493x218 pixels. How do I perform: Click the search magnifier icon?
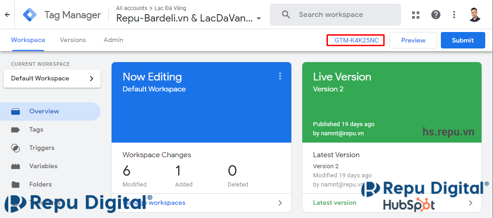click(286, 15)
